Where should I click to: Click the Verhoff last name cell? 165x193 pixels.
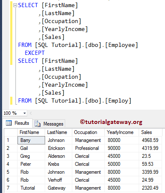[58, 180]
